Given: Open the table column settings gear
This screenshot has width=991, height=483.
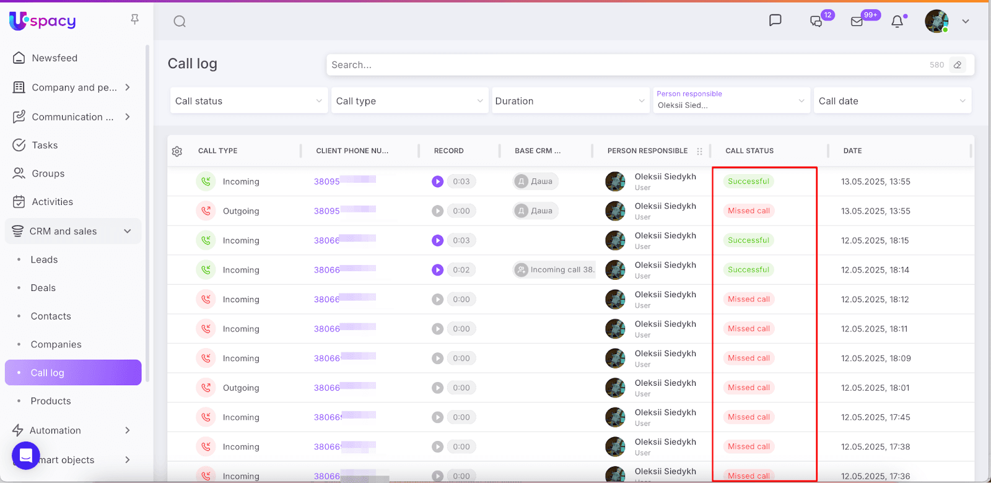Looking at the screenshot, I should click(177, 151).
